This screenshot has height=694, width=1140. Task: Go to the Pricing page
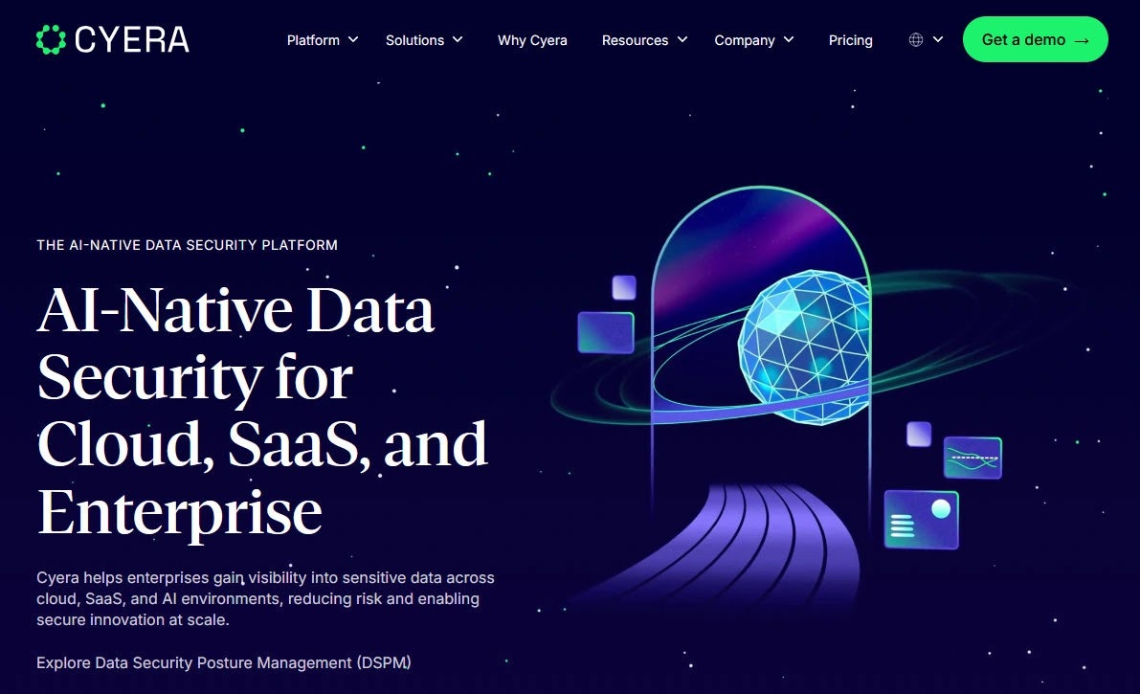pyautogui.click(x=851, y=40)
